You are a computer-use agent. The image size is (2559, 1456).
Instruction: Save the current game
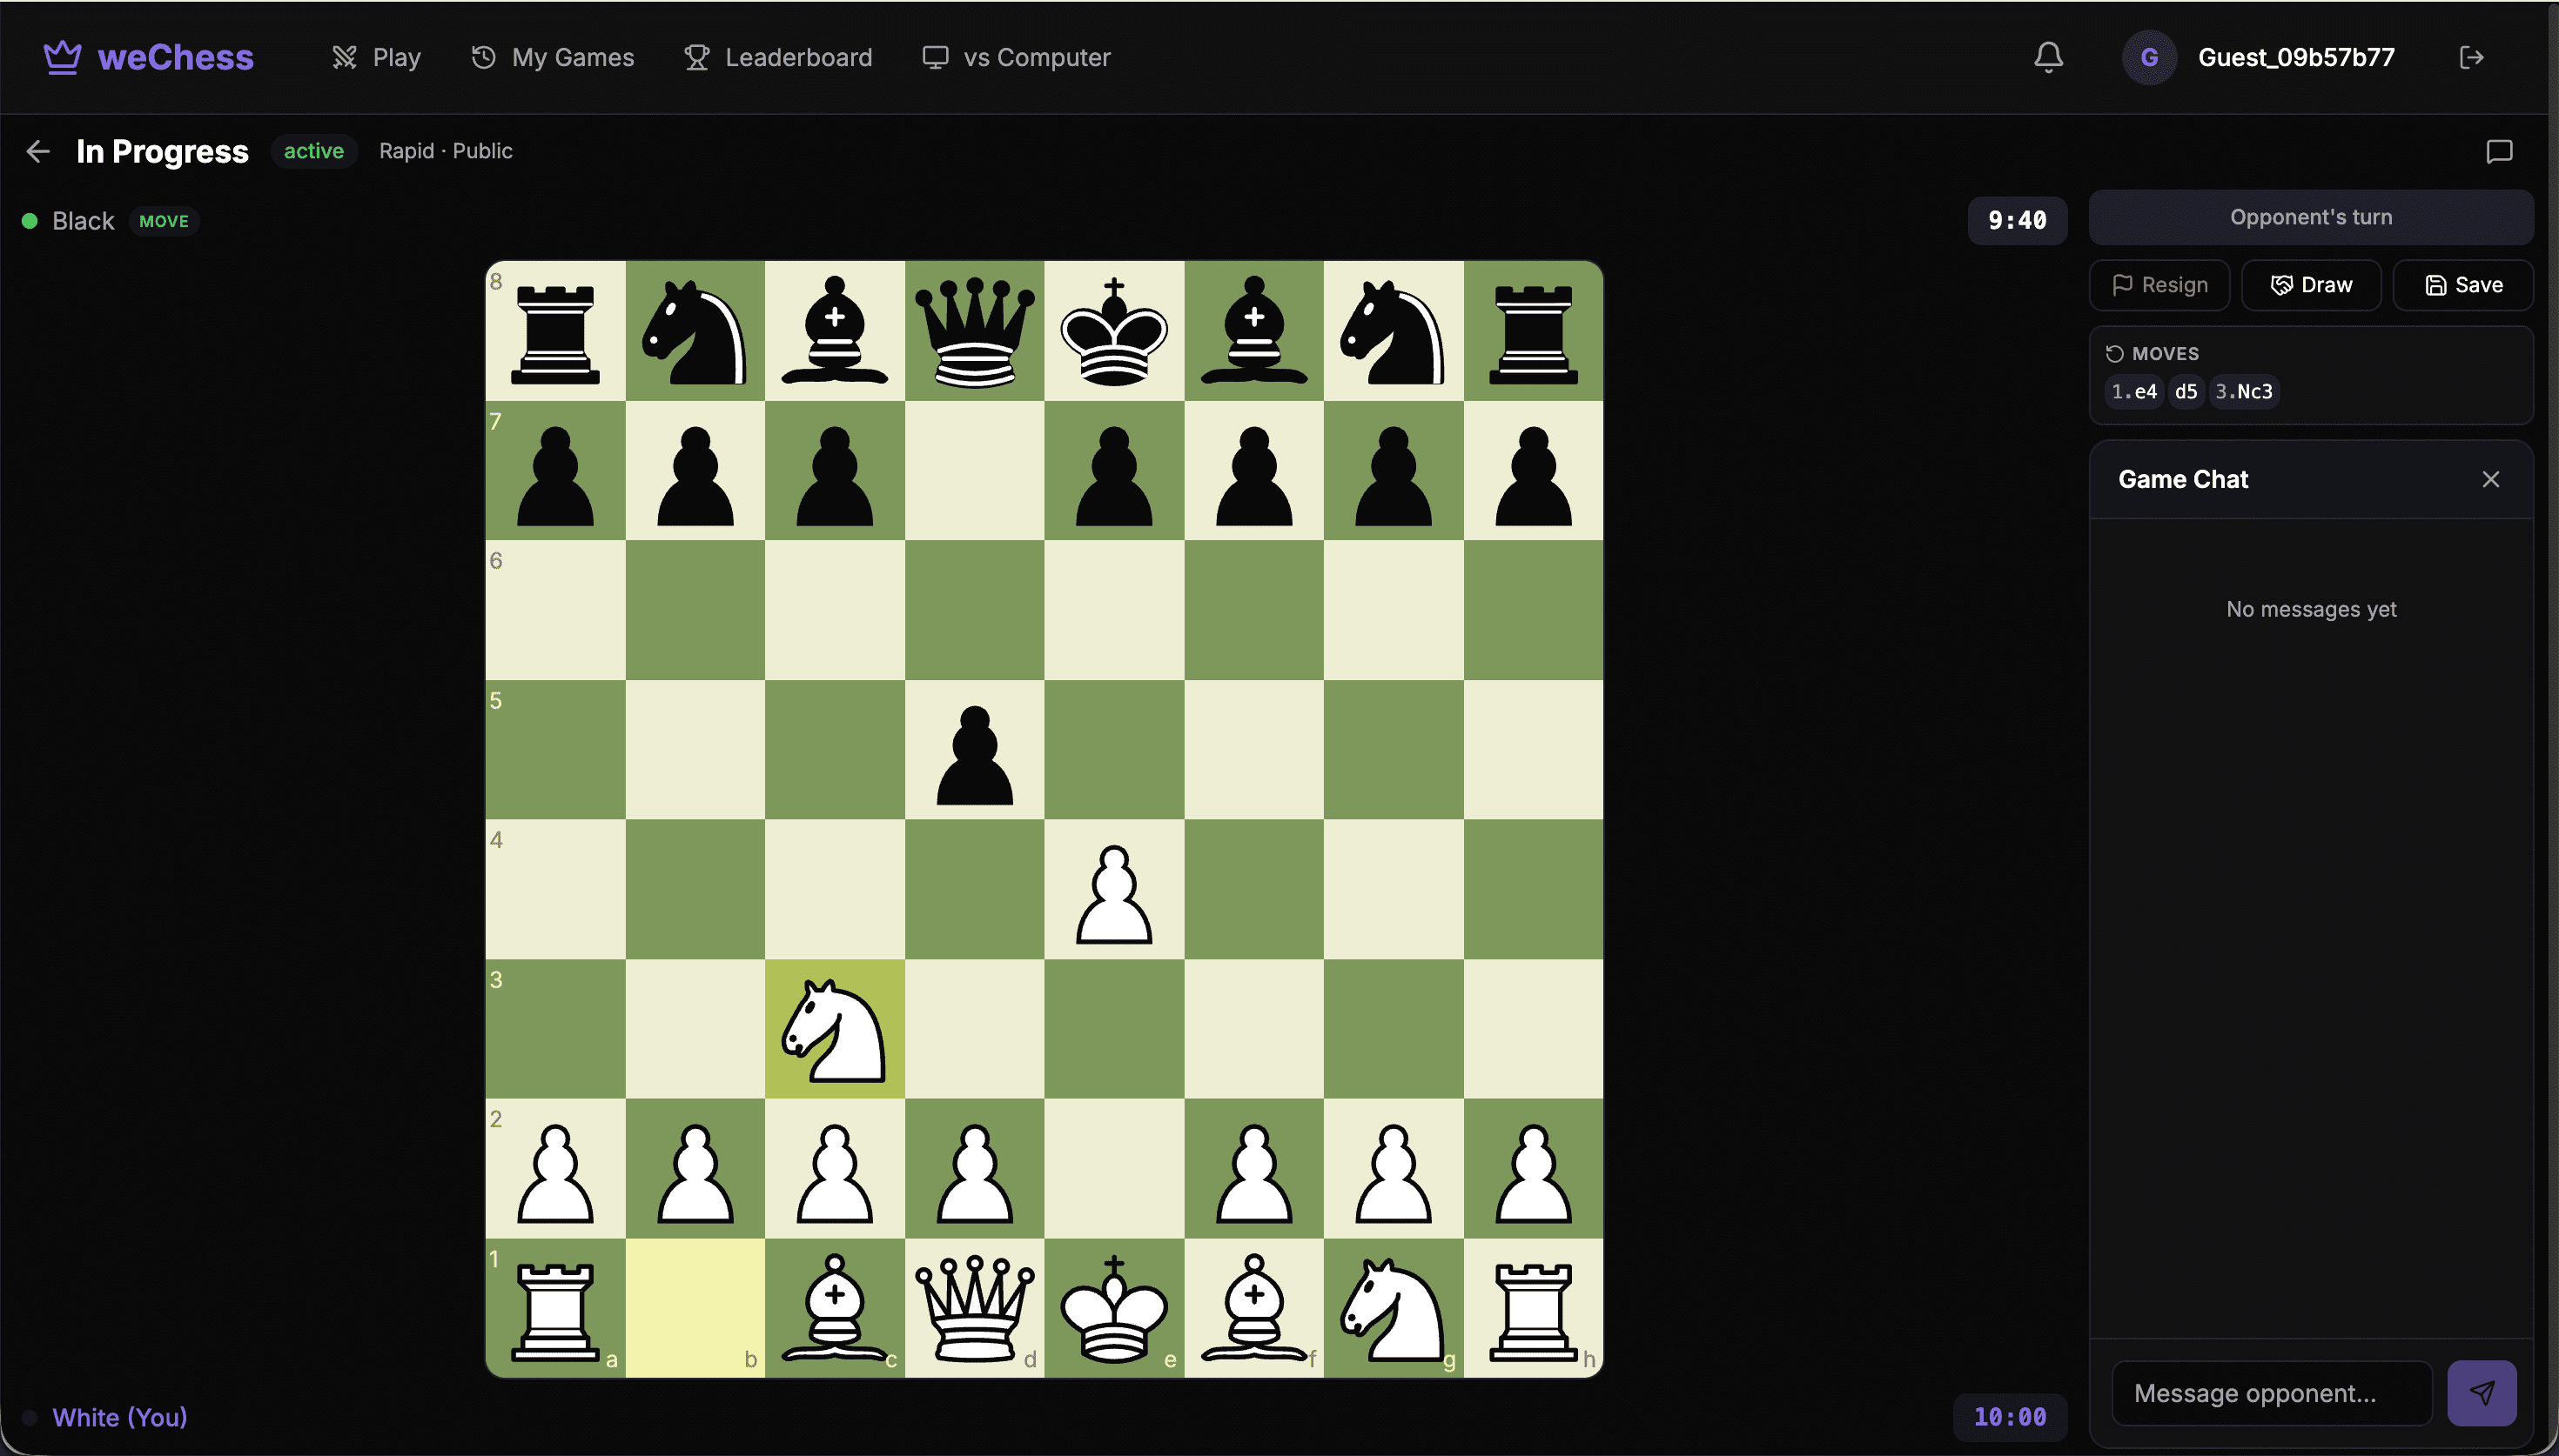[2463, 285]
